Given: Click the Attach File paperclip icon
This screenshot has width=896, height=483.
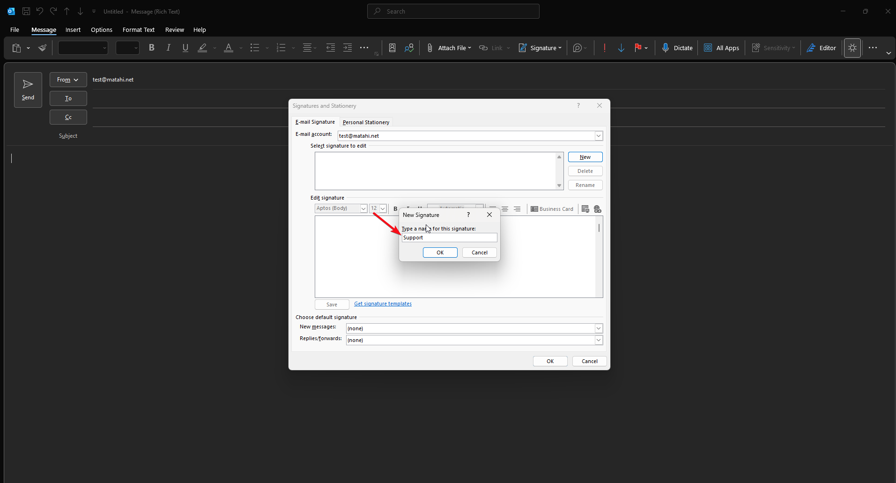Looking at the screenshot, I should pos(429,48).
